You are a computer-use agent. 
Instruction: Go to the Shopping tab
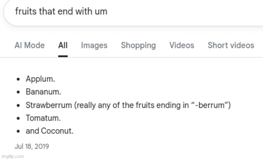coord(138,46)
